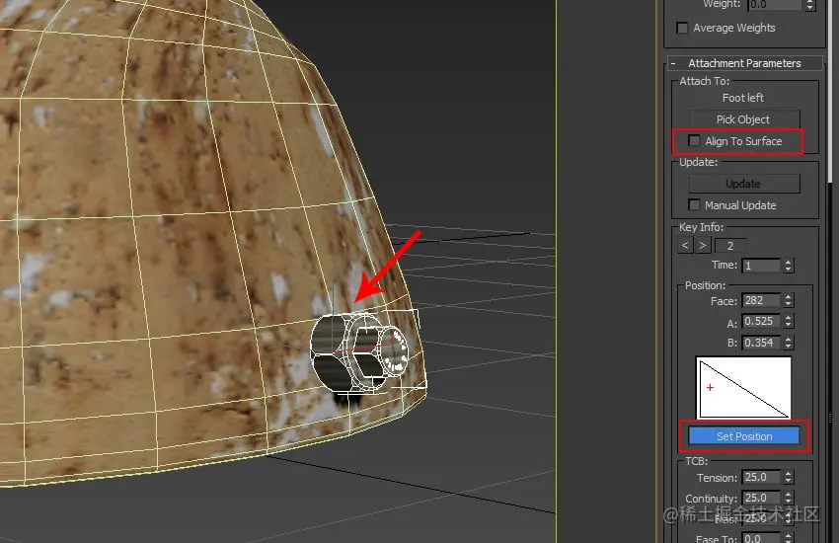Enable the Manual Update checkbox
This screenshot has width=839, height=543.
[694, 205]
